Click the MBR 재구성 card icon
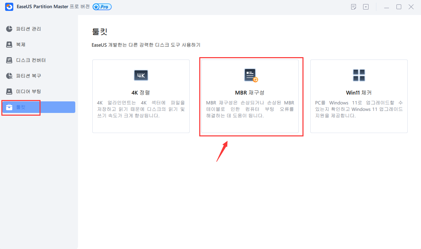Viewport: 421px width, 249px height. (x=251, y=75)
